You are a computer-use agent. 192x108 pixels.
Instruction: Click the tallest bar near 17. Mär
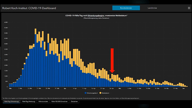coord(36,58)
